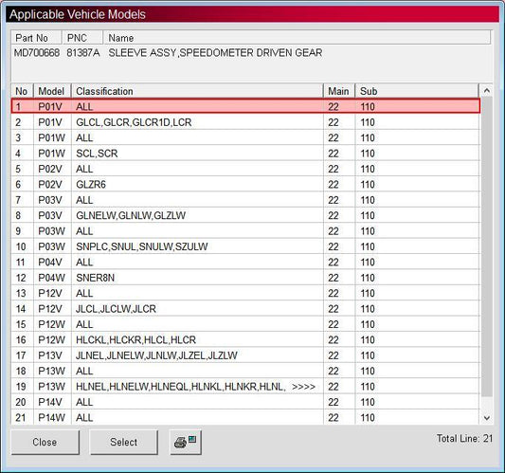The width and height of the screenshot is (505, 473).
Task: Click the scroll up arrow
Action: [x=487, y=91]
